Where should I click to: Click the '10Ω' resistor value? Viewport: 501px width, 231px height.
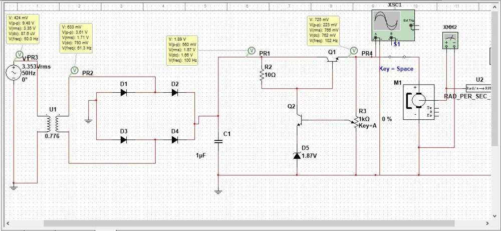click(x=271, y=75)
